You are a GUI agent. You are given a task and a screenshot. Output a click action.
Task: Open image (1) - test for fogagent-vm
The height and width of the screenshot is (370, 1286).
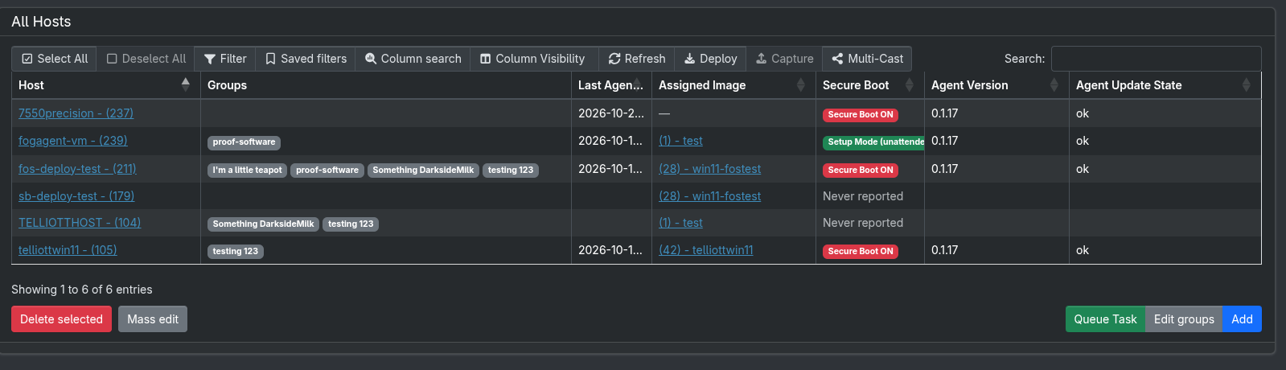(680, 141)
